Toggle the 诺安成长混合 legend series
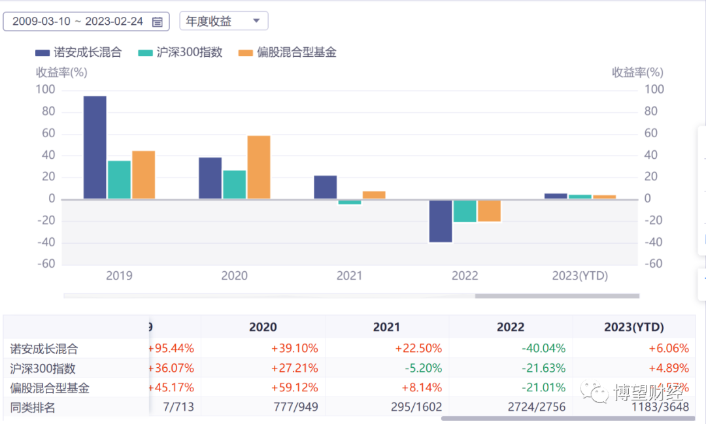 tap(79, 52)
